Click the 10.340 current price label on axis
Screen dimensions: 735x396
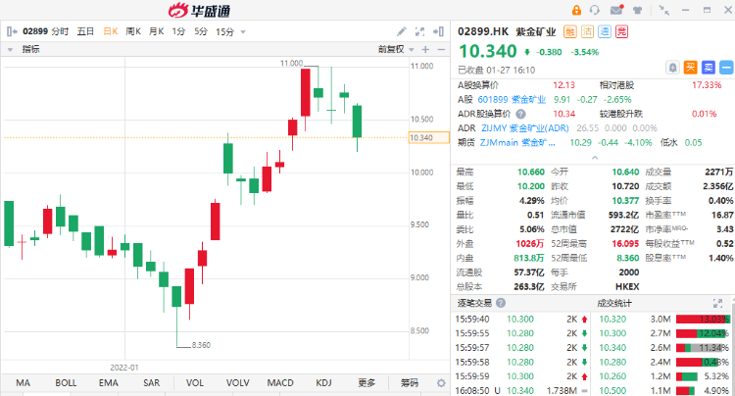(x=429, y=138)
